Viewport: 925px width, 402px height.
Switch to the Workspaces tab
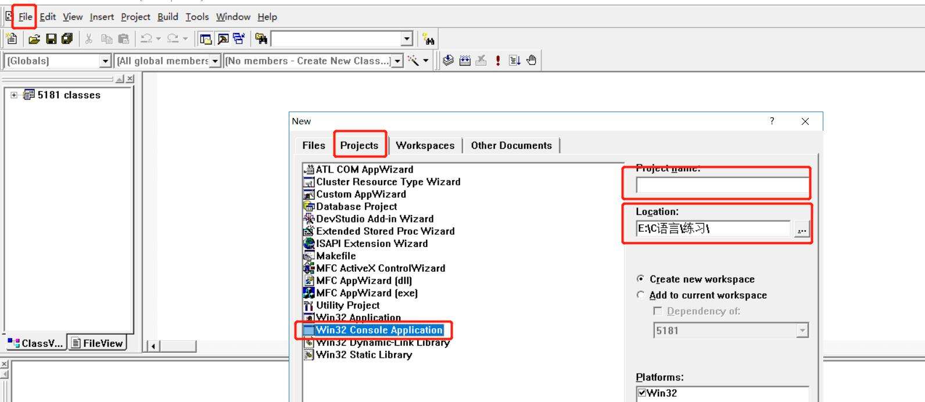(425, 145)
